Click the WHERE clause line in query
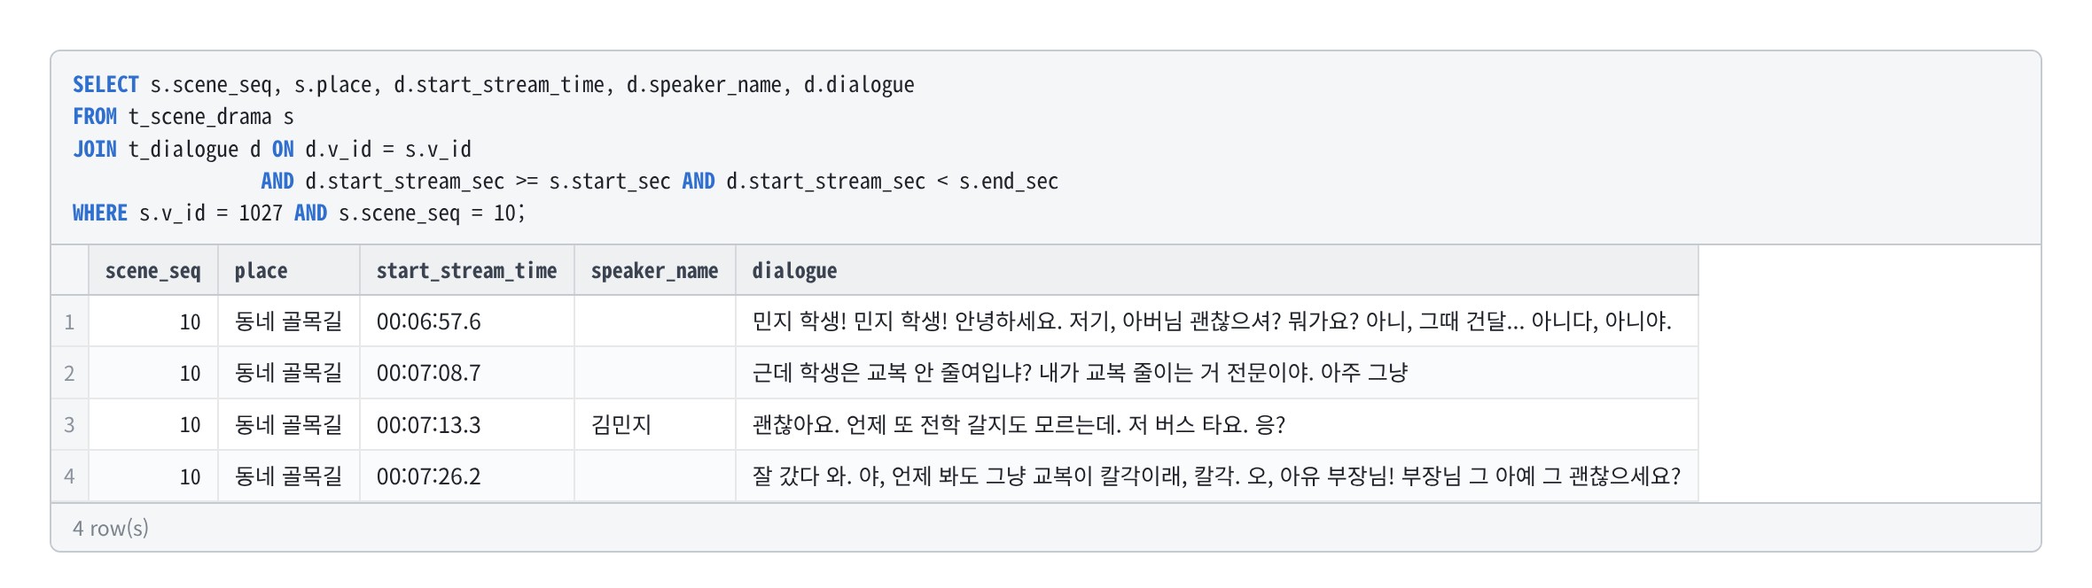Screen dimensions: 2092x588 [299, 213]
